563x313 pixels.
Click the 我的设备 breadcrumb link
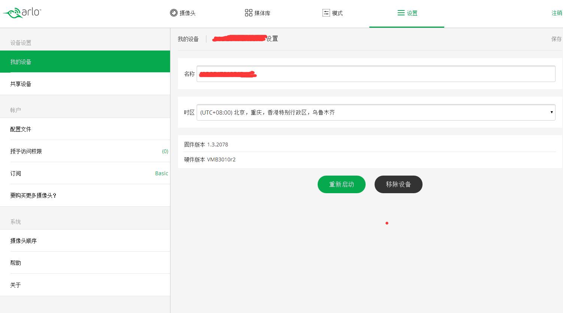tap(188, 39)
